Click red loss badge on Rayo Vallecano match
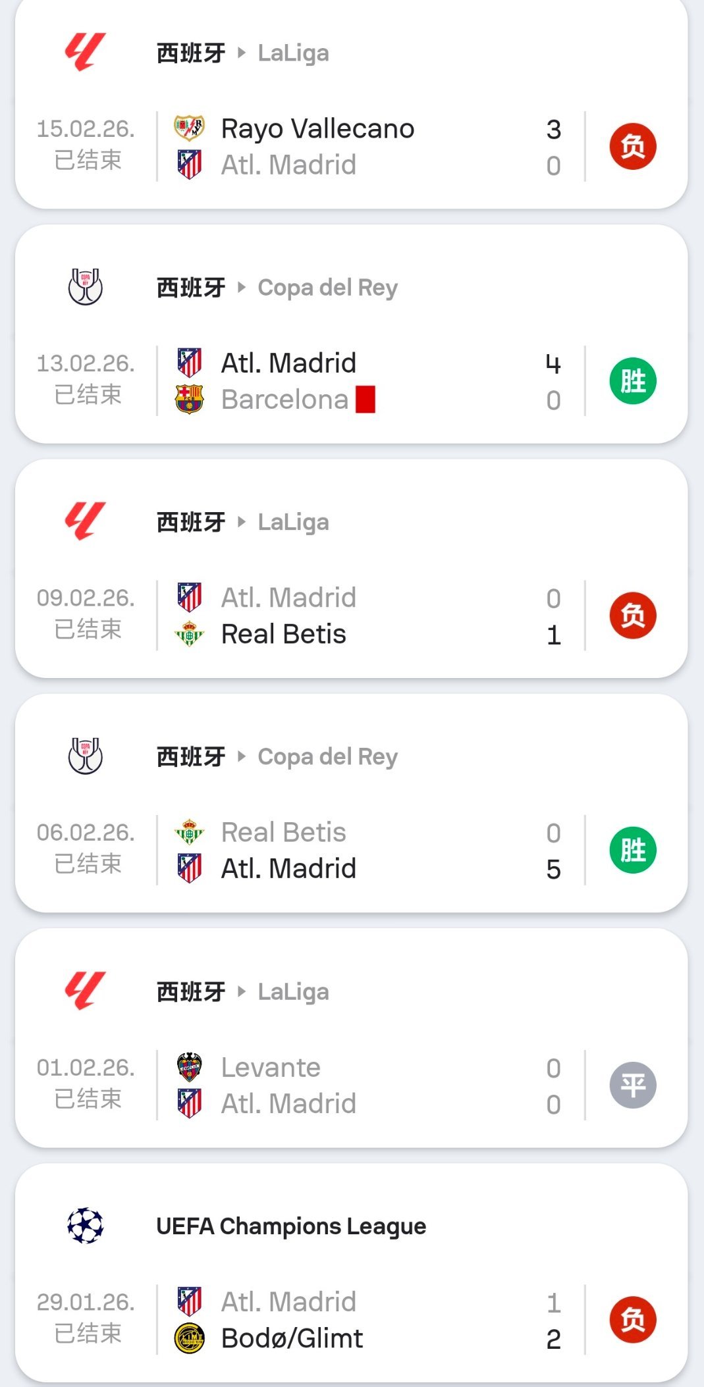Image resolution: width=704 pixels, height=1387 pixels. coord(632,146)
